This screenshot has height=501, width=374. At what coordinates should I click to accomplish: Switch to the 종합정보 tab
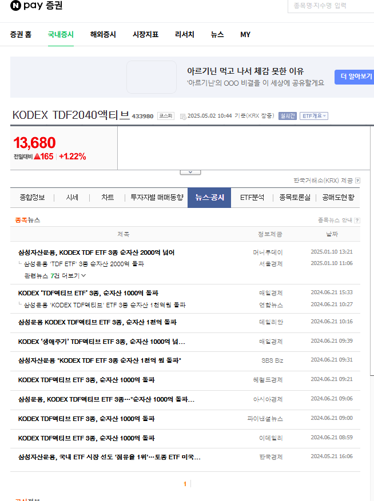pyautogui.click(x=33, y=198)
